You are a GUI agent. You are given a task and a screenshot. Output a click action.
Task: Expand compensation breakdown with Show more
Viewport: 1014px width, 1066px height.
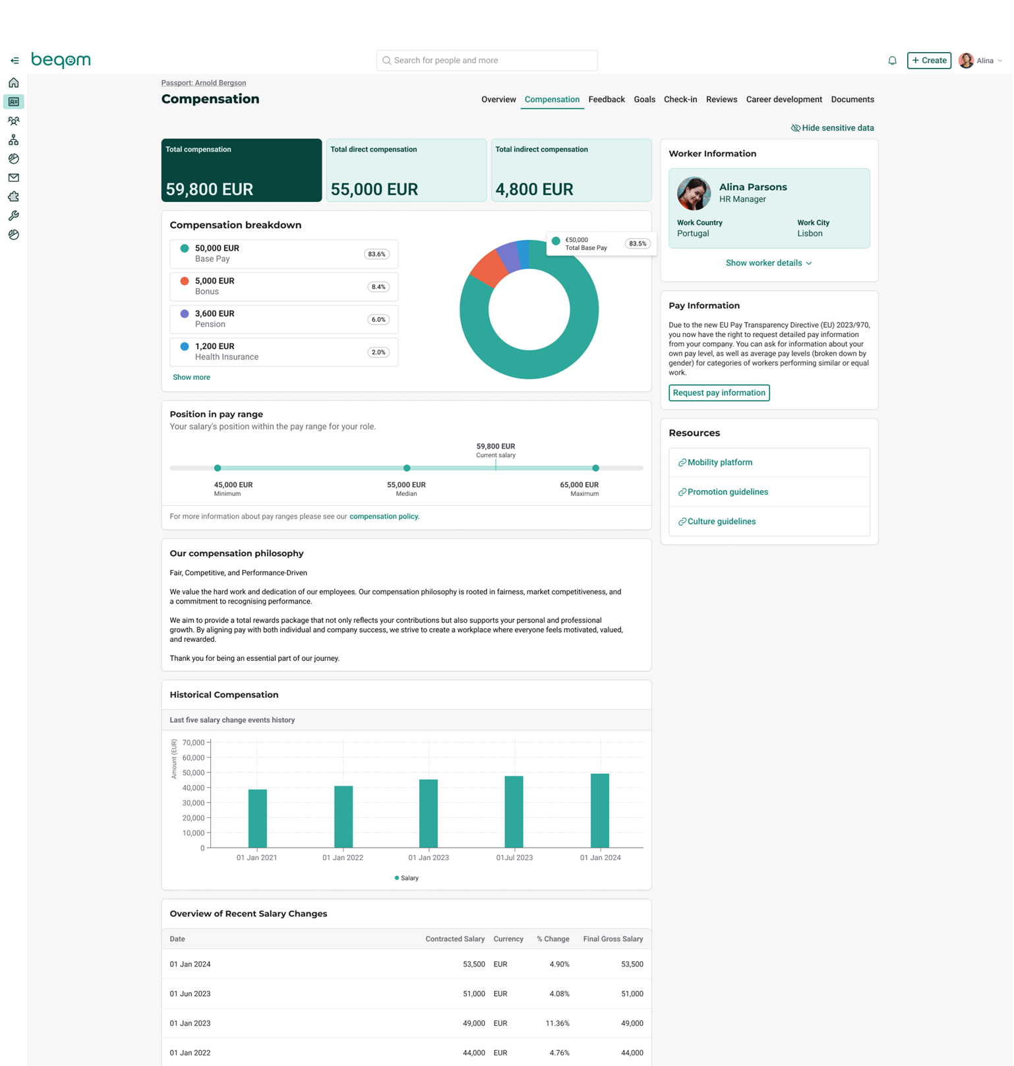[x=191, y=377]
